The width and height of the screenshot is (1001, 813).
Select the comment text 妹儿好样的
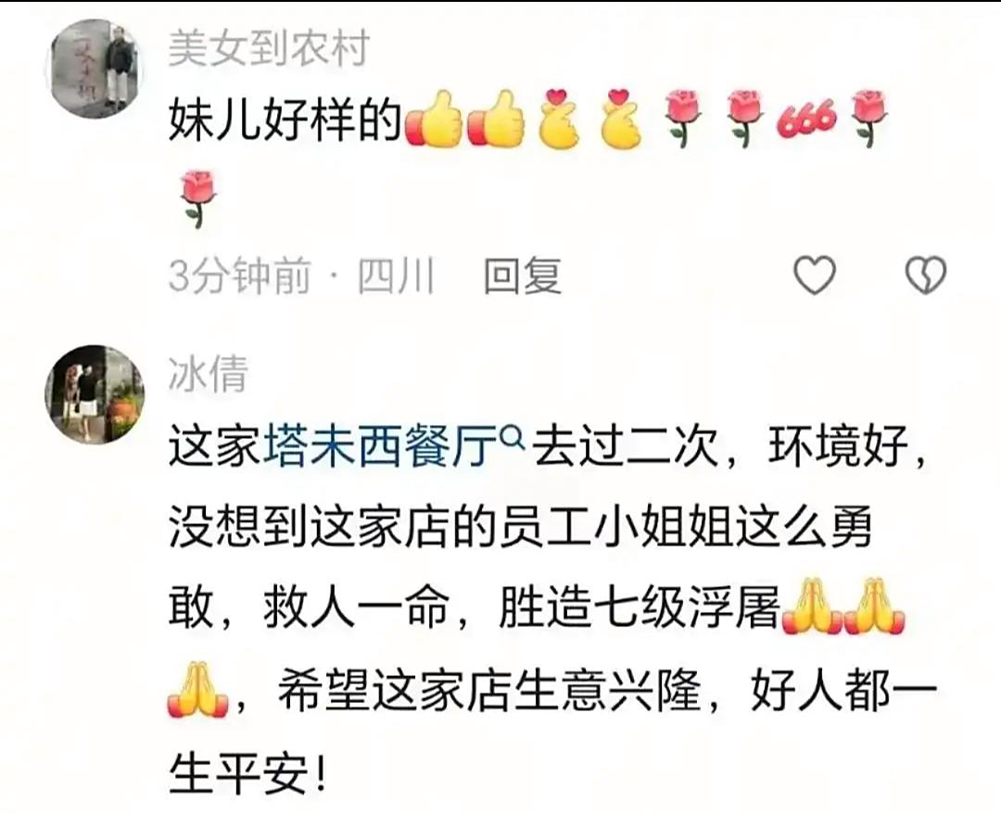[286, 121]
